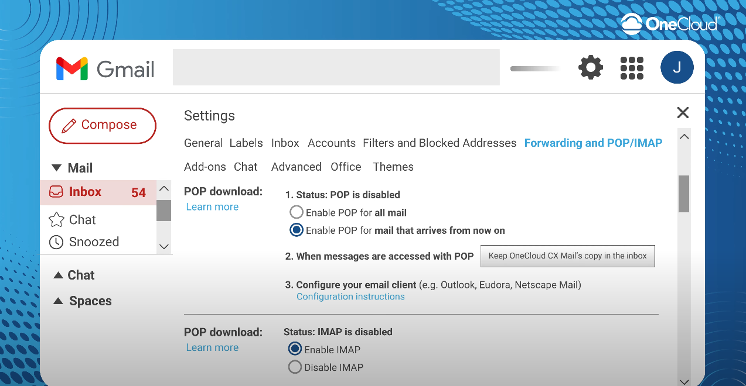Screen dimensions: 746x386
Task: Click the Inbox tray icon in sidebar
Action: 56,192
